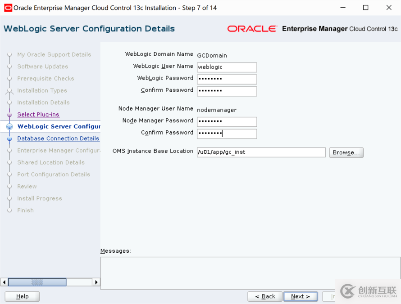The width and height of the screenshot is (401, 304).
Task: Maximize the installer window
Action: (x=366, y=8)
